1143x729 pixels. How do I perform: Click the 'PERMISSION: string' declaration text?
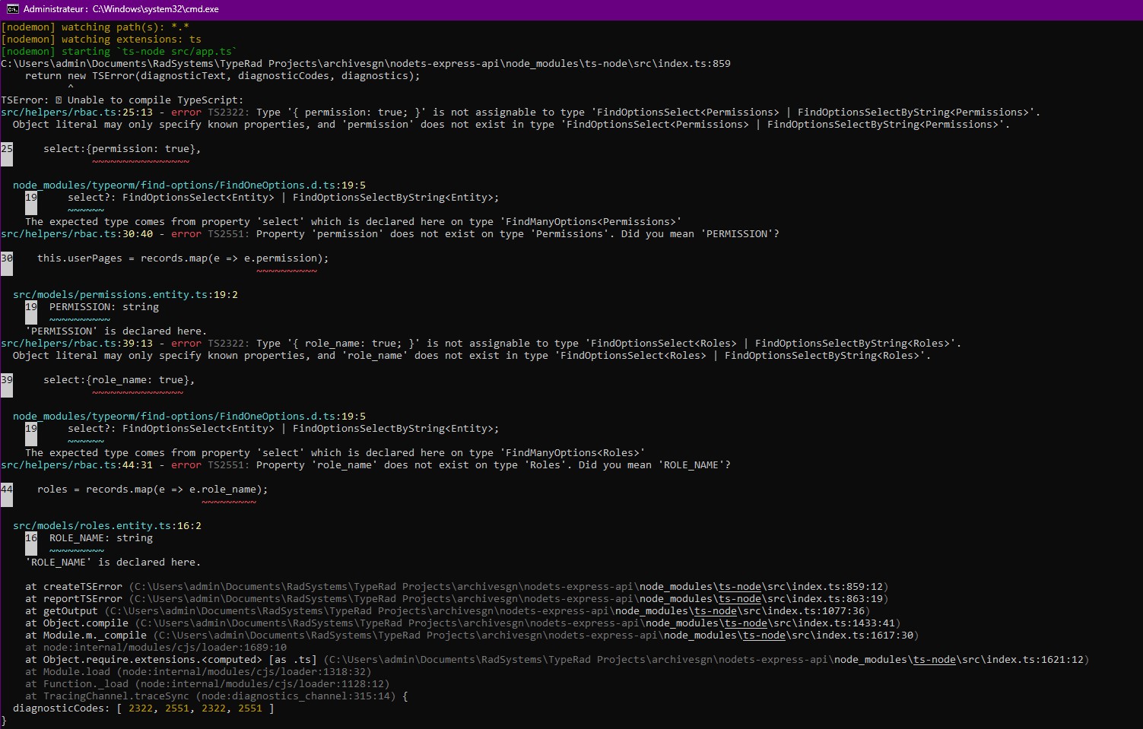pos(104,307)
